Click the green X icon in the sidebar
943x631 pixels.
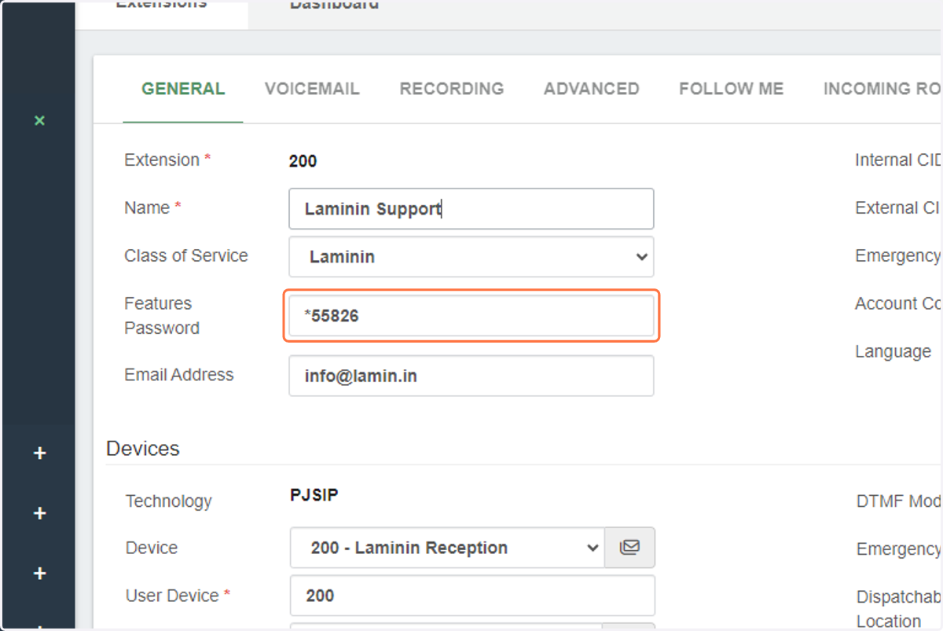pyautogui.click(x=39, y=121)
